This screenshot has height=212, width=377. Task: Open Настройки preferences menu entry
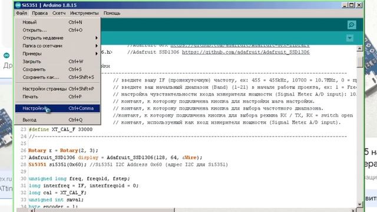click(x=58, y=108)
